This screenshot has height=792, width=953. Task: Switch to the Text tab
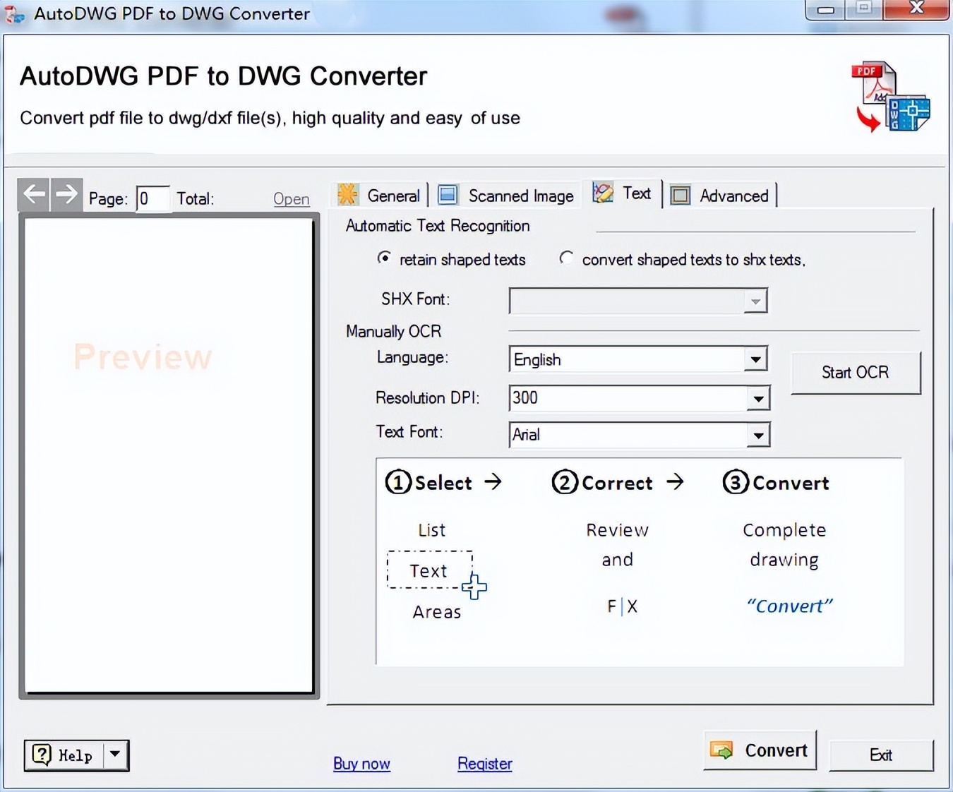(637, 193)
